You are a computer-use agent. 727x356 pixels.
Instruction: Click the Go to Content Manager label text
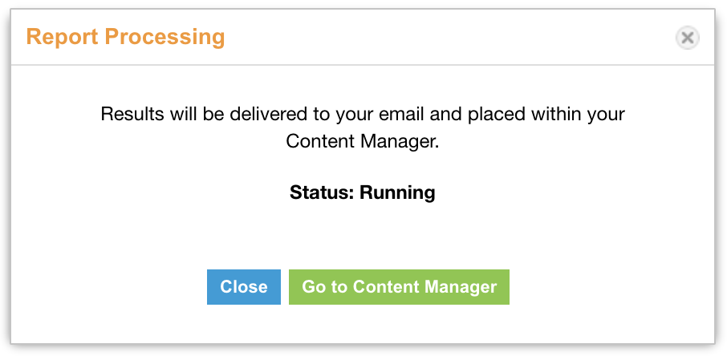click(399, 287)
